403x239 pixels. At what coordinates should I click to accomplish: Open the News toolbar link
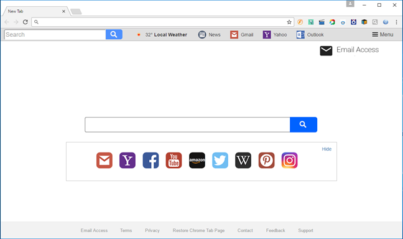pyautogui.click(x=209, y=35)
